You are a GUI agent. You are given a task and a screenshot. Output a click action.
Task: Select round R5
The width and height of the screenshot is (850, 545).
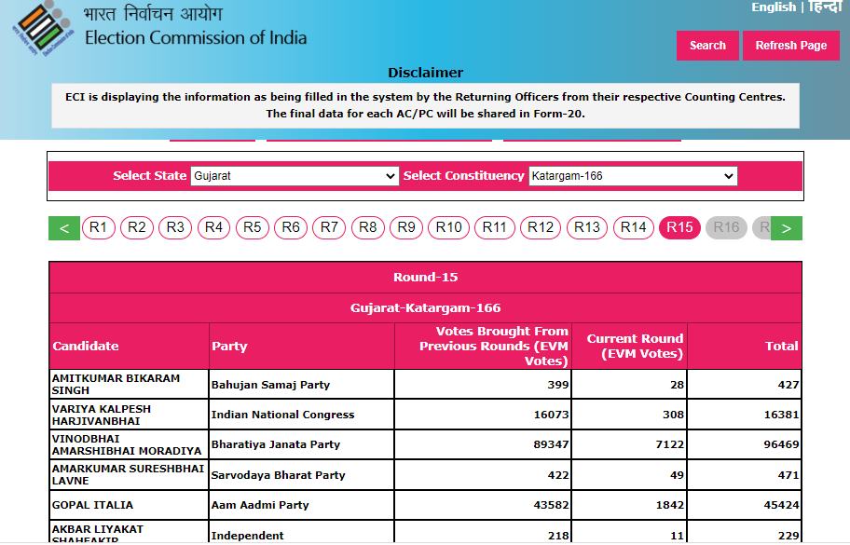(252, 227)
